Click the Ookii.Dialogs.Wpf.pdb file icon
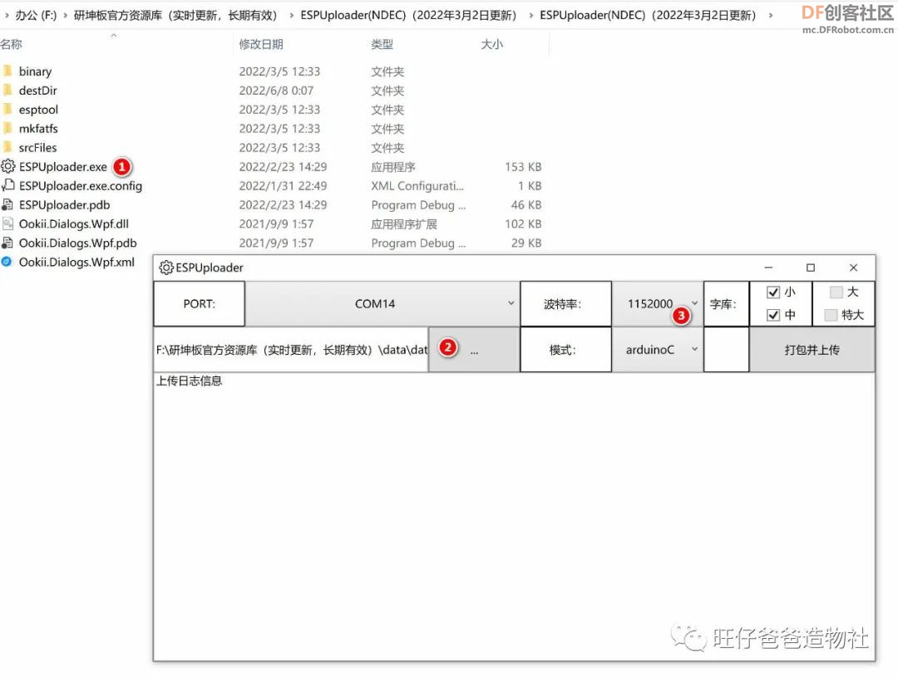This screenshot has width=898, height=678. click(x=7, y=243)
